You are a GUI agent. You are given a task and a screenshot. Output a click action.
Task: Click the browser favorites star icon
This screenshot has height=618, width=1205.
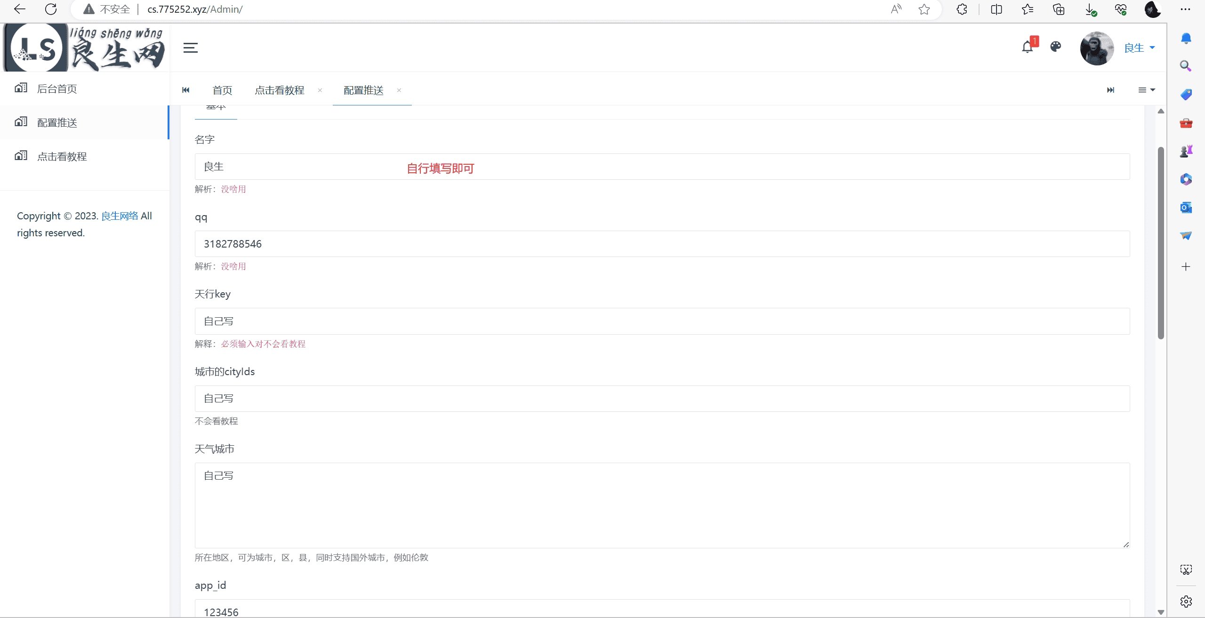[924, 9]
